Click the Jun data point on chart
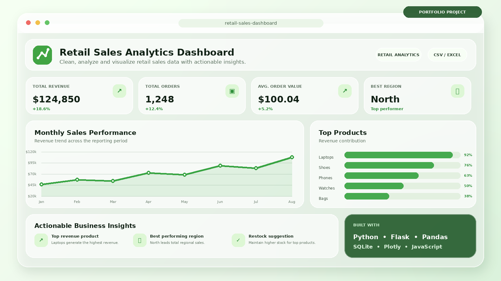 tap(220, 166)
